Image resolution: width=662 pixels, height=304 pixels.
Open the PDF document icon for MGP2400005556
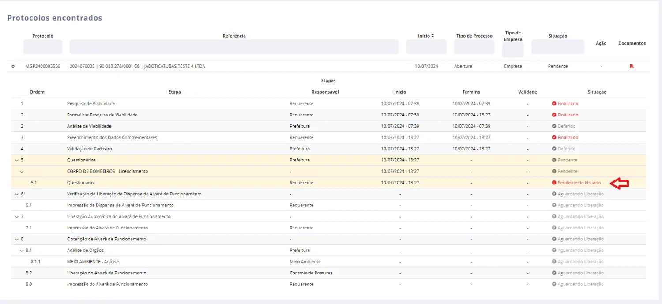click(632, 66)
